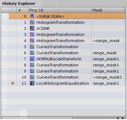127x120 pixels.
Task: Click the Proc Id column header
Action: point(60,10)
